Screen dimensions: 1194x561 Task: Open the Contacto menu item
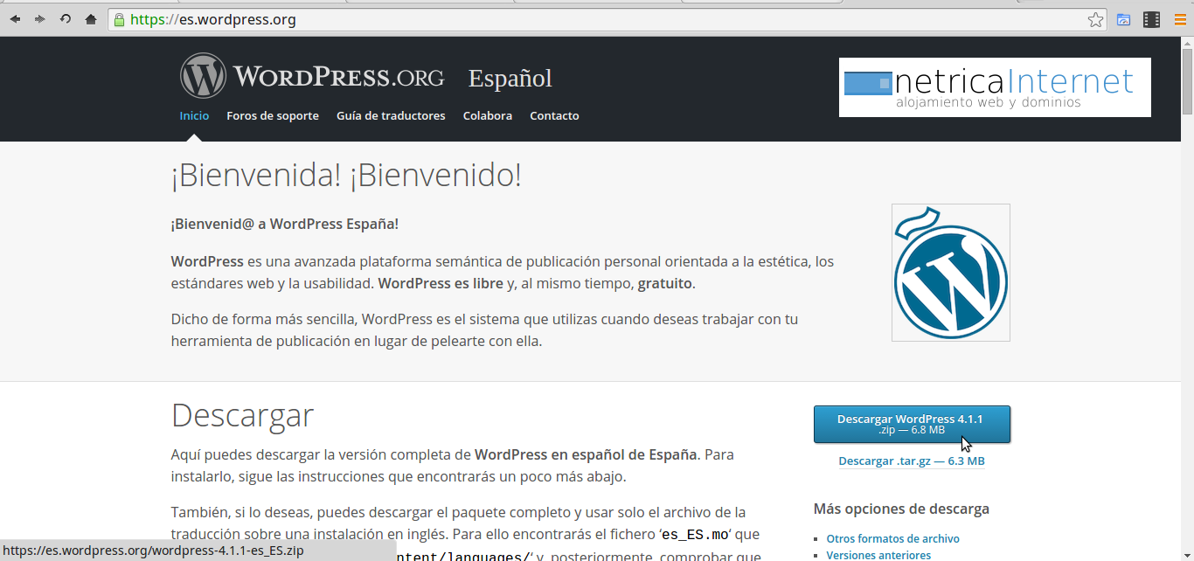554,115
